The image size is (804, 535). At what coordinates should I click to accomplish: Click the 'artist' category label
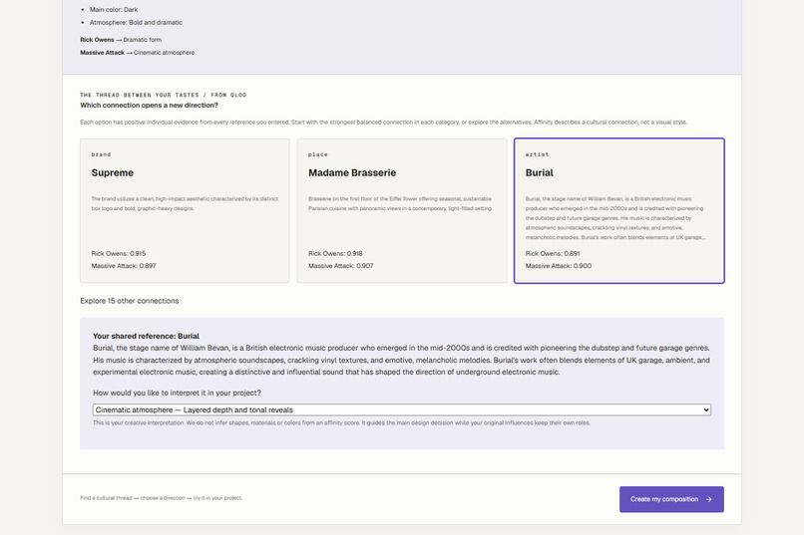(x=537, y=154)
